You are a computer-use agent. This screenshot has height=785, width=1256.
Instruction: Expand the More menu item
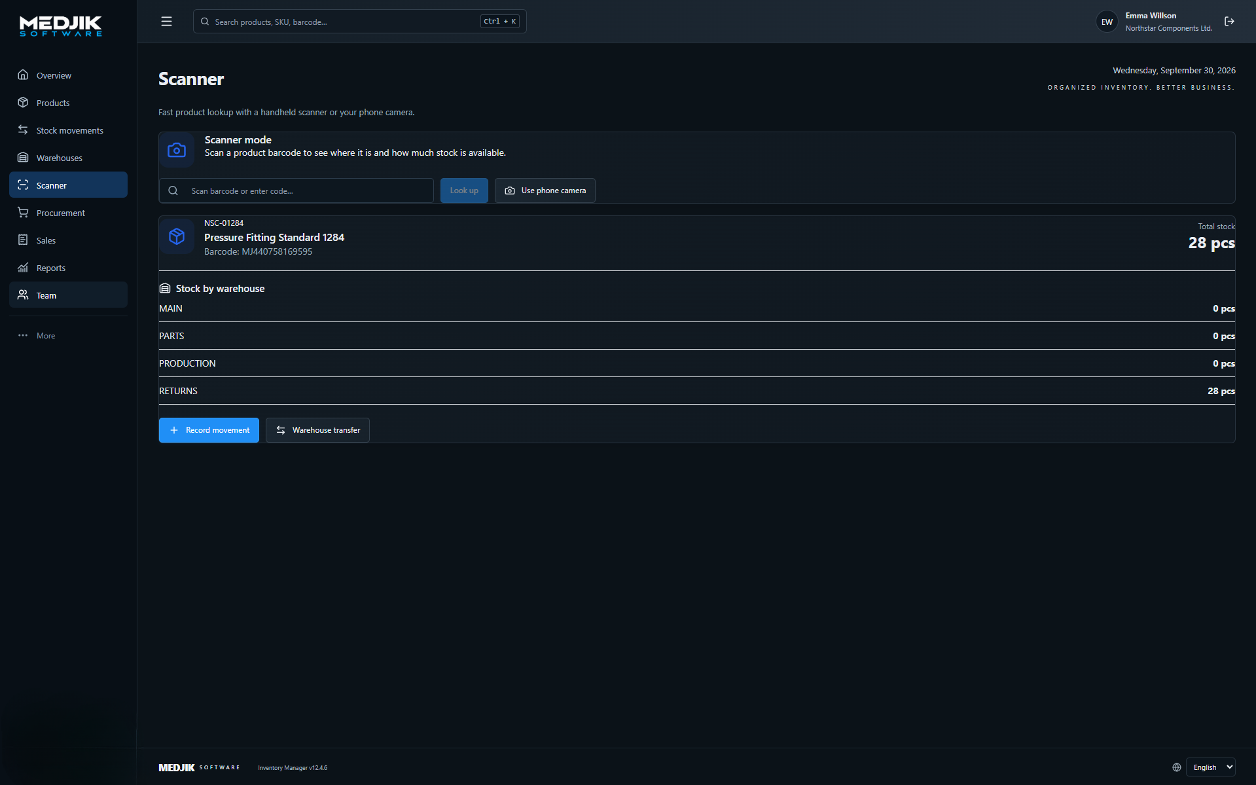68,335
